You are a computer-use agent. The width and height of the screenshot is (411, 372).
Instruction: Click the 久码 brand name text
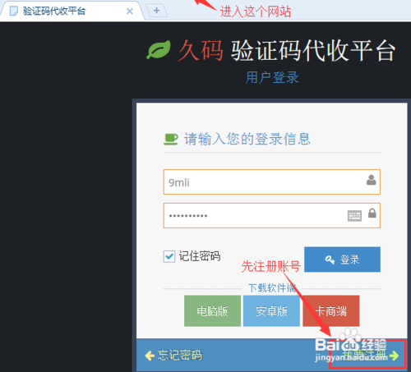pos(201,50)
